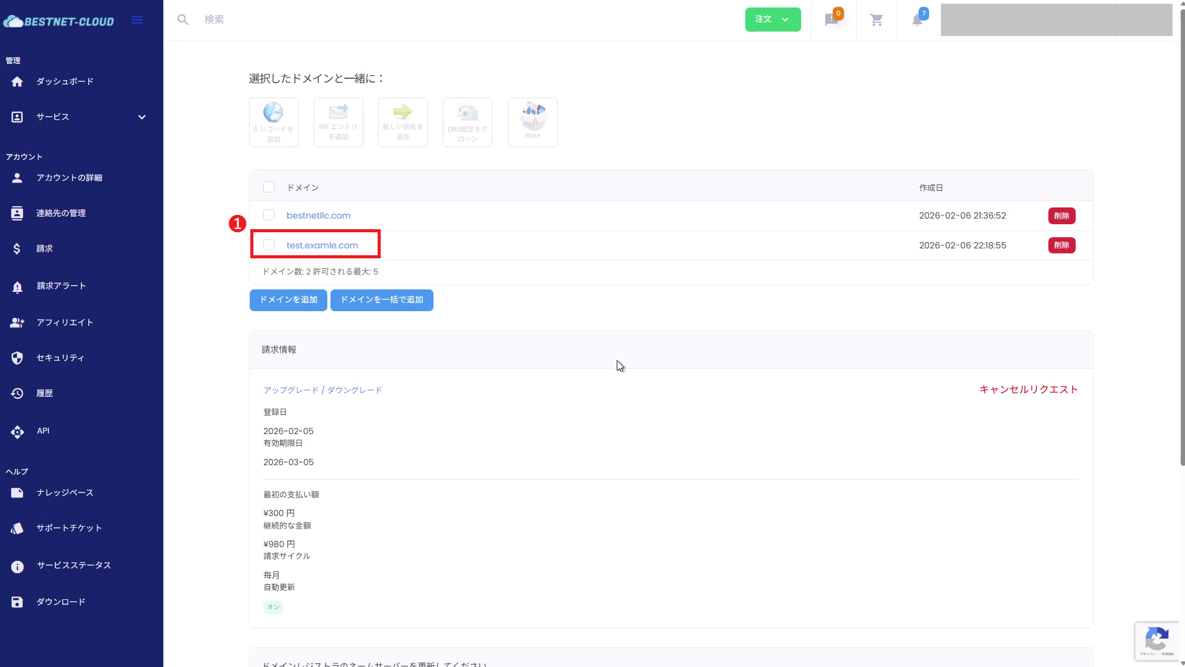1185x667 pixels.
Task: Click the キャンセルリクエスト link
Action: point(1028,389)
